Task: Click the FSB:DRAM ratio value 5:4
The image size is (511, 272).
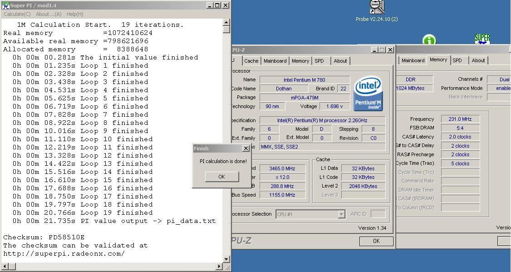Action: (460, 128)
